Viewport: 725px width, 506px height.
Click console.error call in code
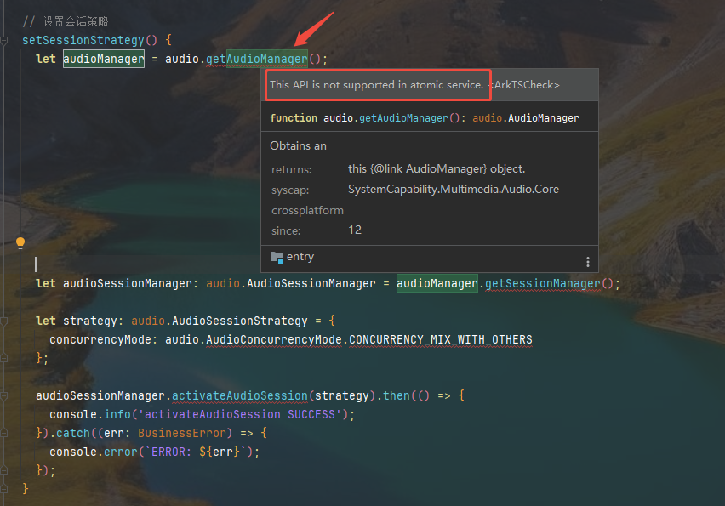pyautogui.click(x=94, y=452)
